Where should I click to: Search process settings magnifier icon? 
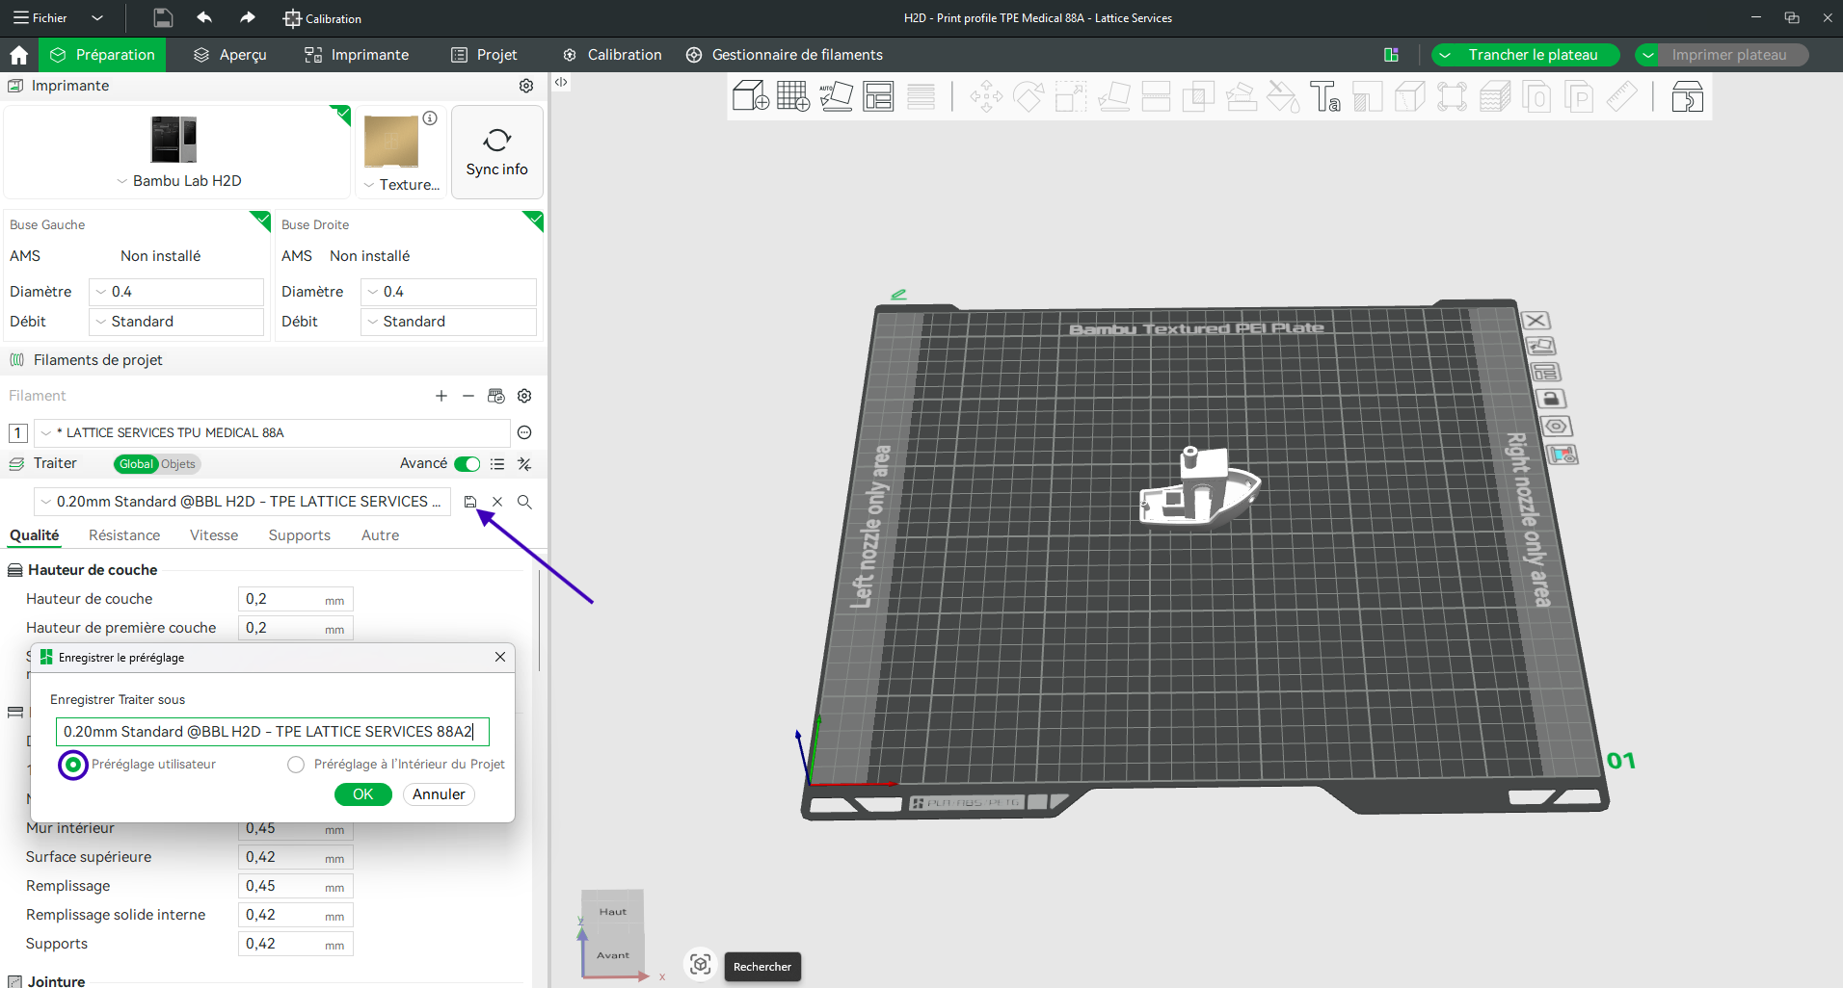524,502
